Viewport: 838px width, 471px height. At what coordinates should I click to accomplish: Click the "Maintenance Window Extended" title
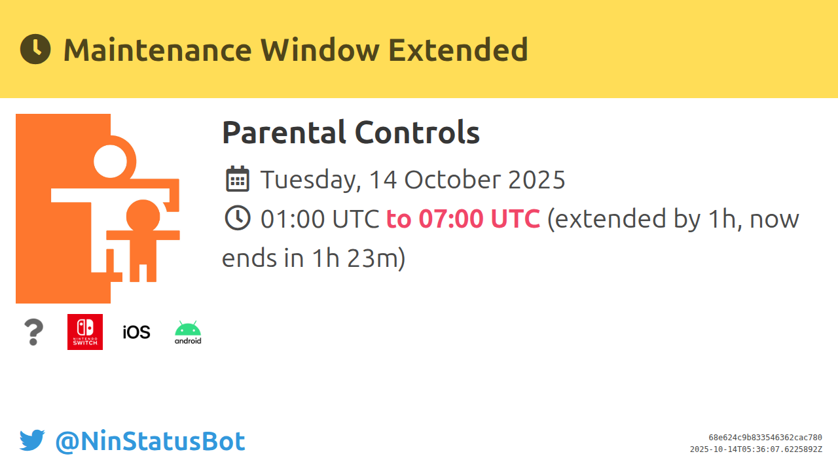[295, 50]
